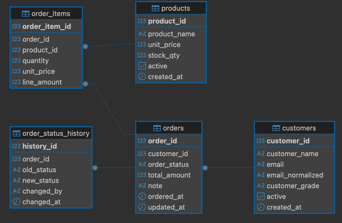Viewport: 342px width, 223px height.
Task: Select the email_normalized column
Action: tap(294, 175)
